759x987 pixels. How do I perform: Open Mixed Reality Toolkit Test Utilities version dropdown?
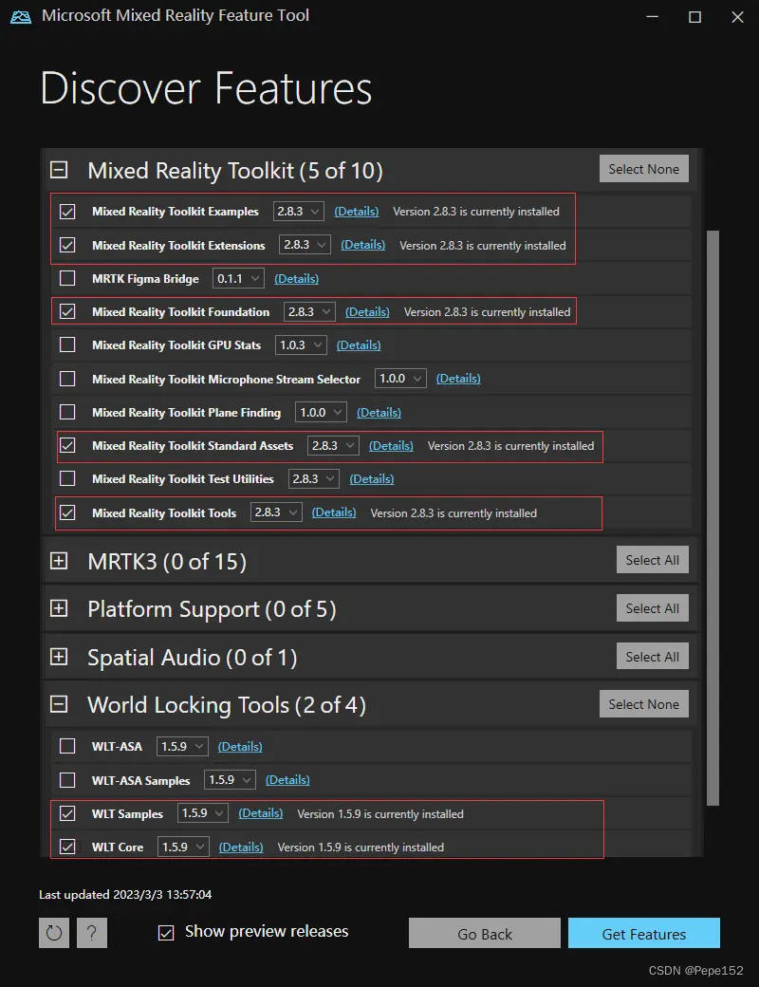click(314, 478)
